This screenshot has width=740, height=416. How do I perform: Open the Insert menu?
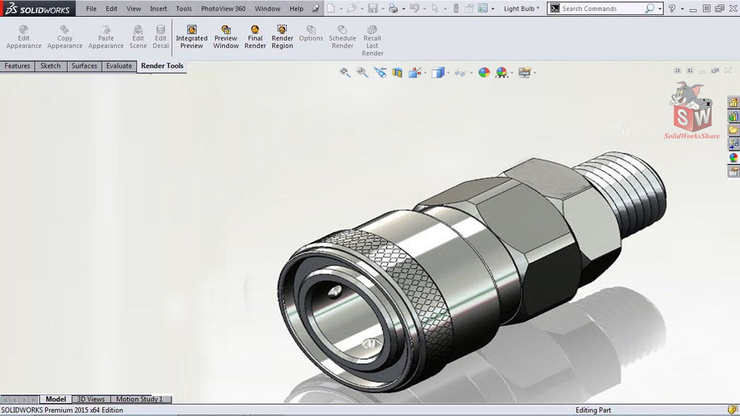pos(158,9)
